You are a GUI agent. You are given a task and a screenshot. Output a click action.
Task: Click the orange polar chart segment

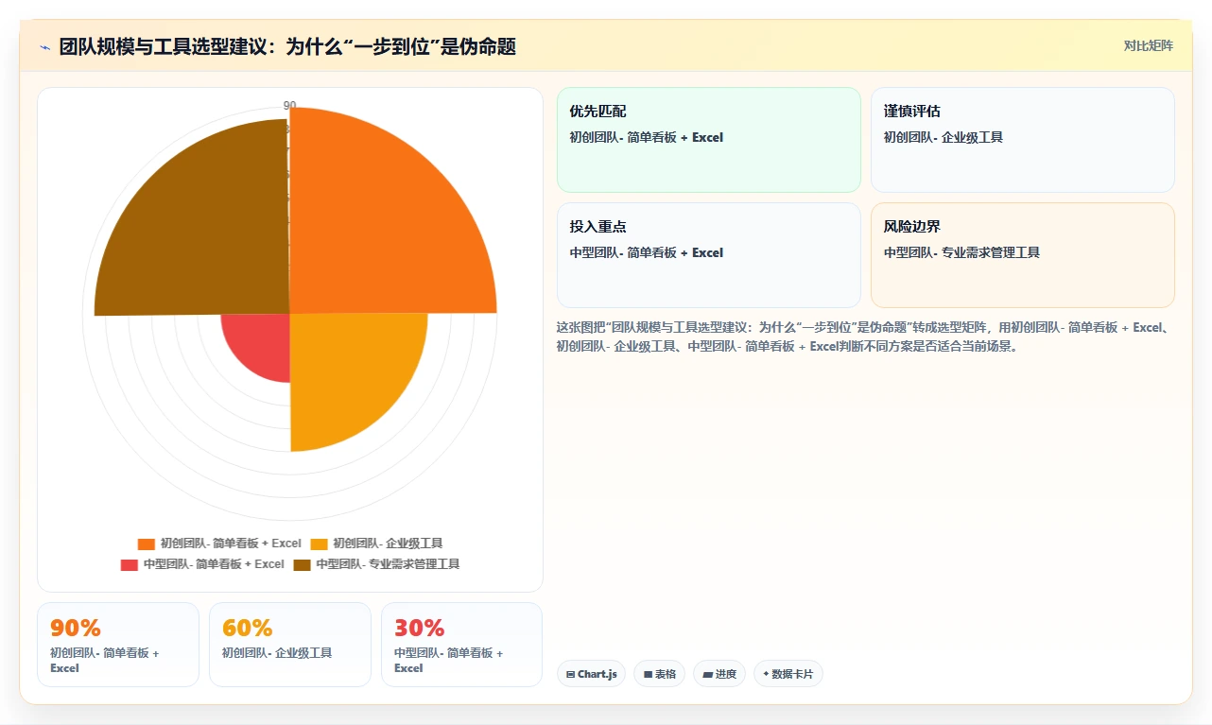378,227
